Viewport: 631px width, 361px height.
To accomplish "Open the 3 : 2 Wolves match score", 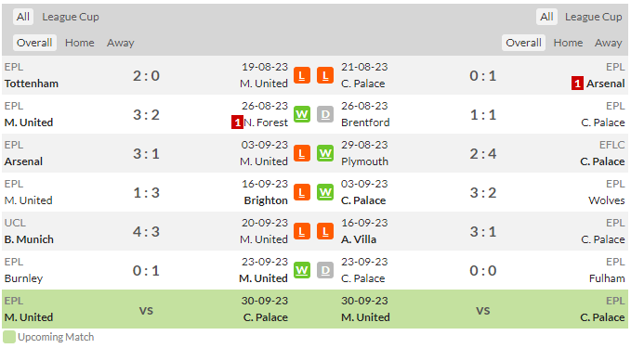I will pos(483,192).
